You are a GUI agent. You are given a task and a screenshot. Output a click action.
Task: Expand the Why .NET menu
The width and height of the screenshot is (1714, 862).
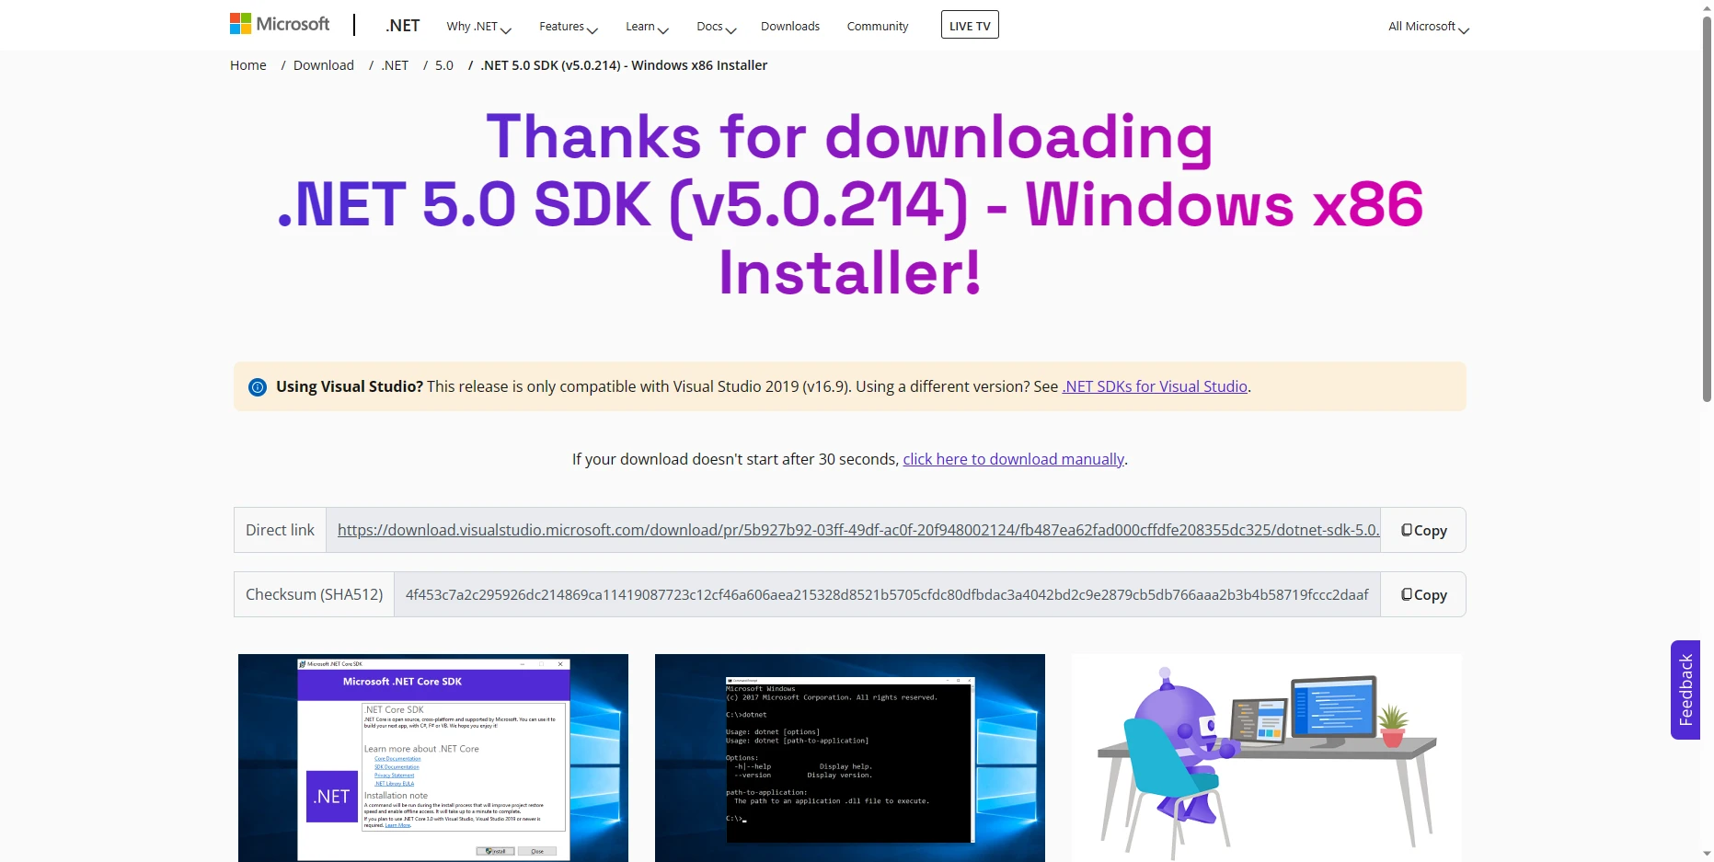pyautogui.click(x=478, y=27)
